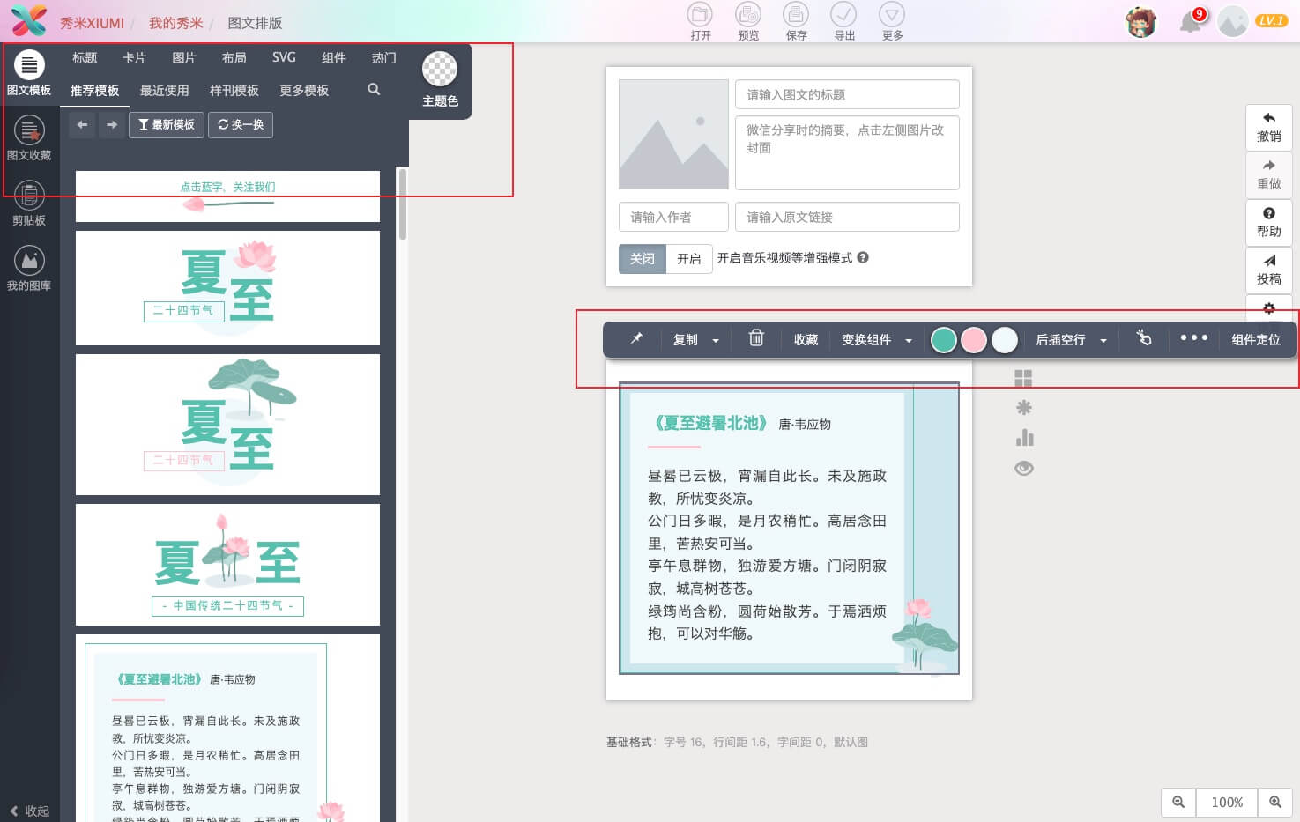
Task: Click 收藏 in component toolbar
Action: click(806, 340)
